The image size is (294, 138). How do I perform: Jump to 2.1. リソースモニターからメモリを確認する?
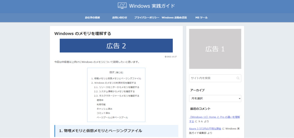coord(117,87)
